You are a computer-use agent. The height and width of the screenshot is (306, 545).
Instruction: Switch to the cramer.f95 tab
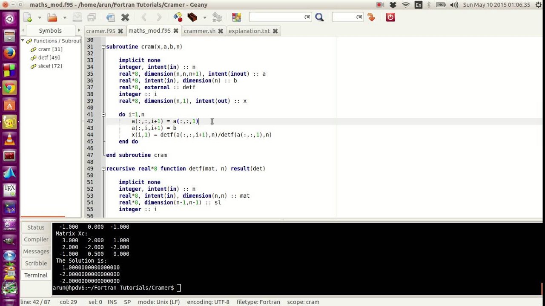[x=100, y=31]
